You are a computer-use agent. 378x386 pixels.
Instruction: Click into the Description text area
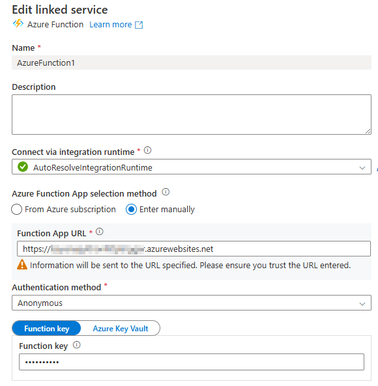point(192,115)
